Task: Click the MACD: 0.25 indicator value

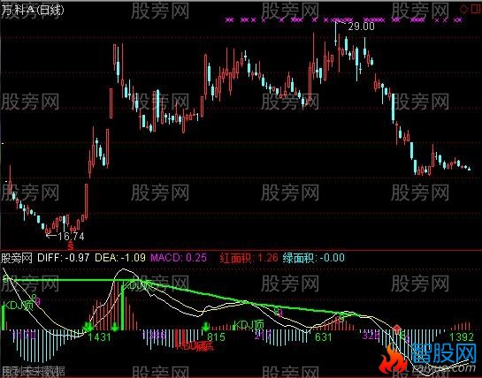Action: [179, 258]
